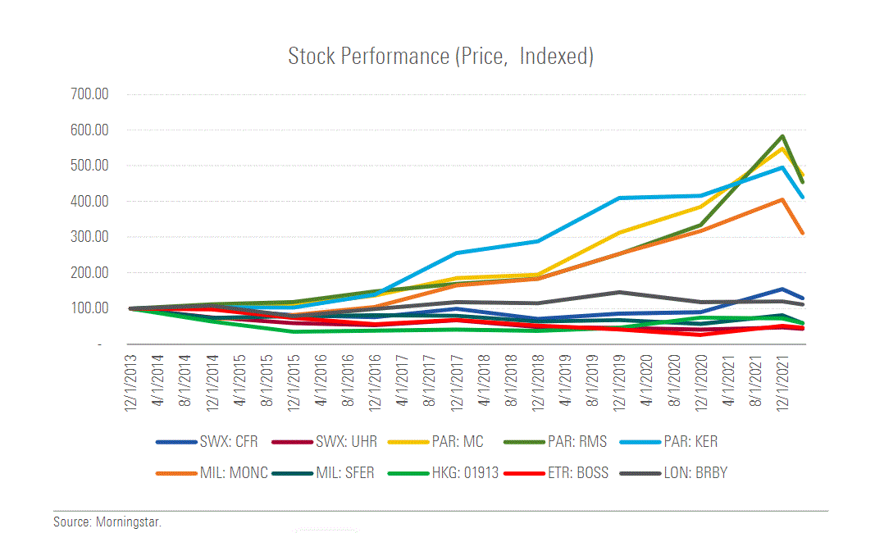Toggle the MIL: SFER legend entry
875x533 pixels.
click(345, 473)
